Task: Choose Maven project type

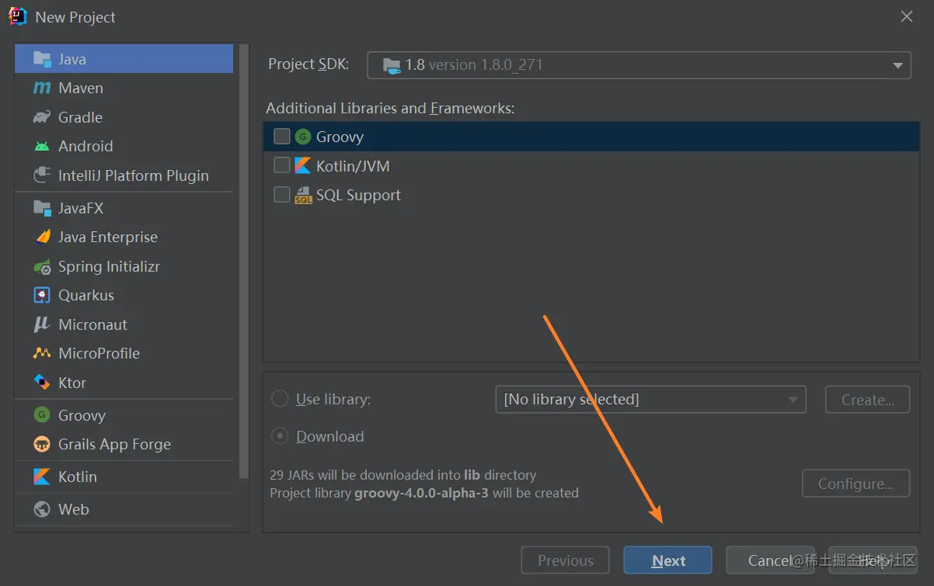Action: coord(124,88)
